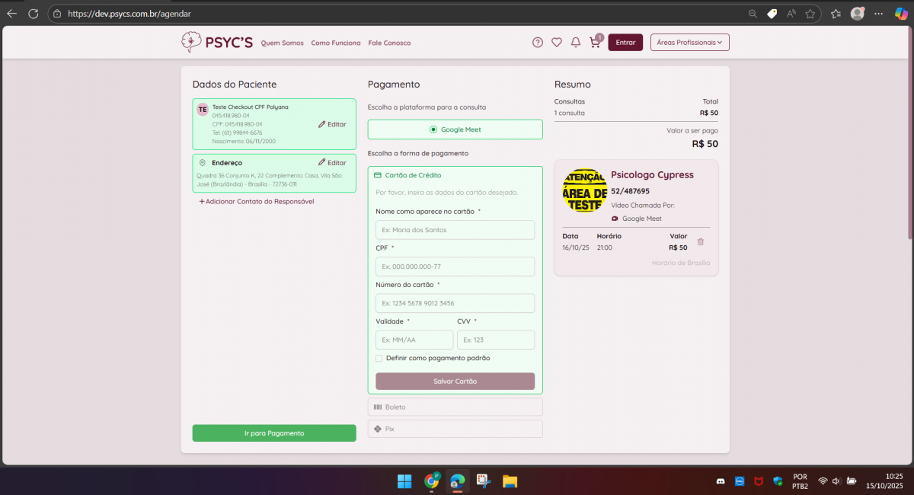Image resolution: width=914 pixels, height=495 pixels.
Task: Go to Como Funciona page
Action: (x=336, y=43)
